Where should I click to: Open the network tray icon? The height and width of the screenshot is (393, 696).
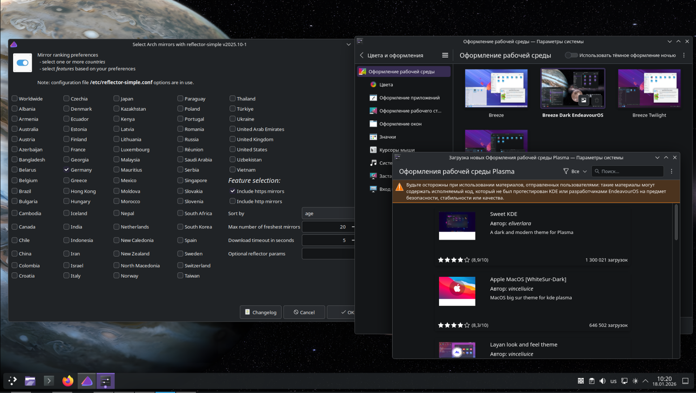625,381
